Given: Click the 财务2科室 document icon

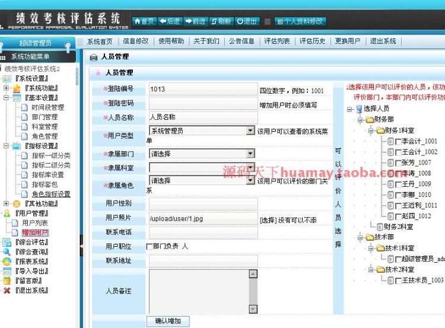Looking at the screenshot, I should point(380,227).
